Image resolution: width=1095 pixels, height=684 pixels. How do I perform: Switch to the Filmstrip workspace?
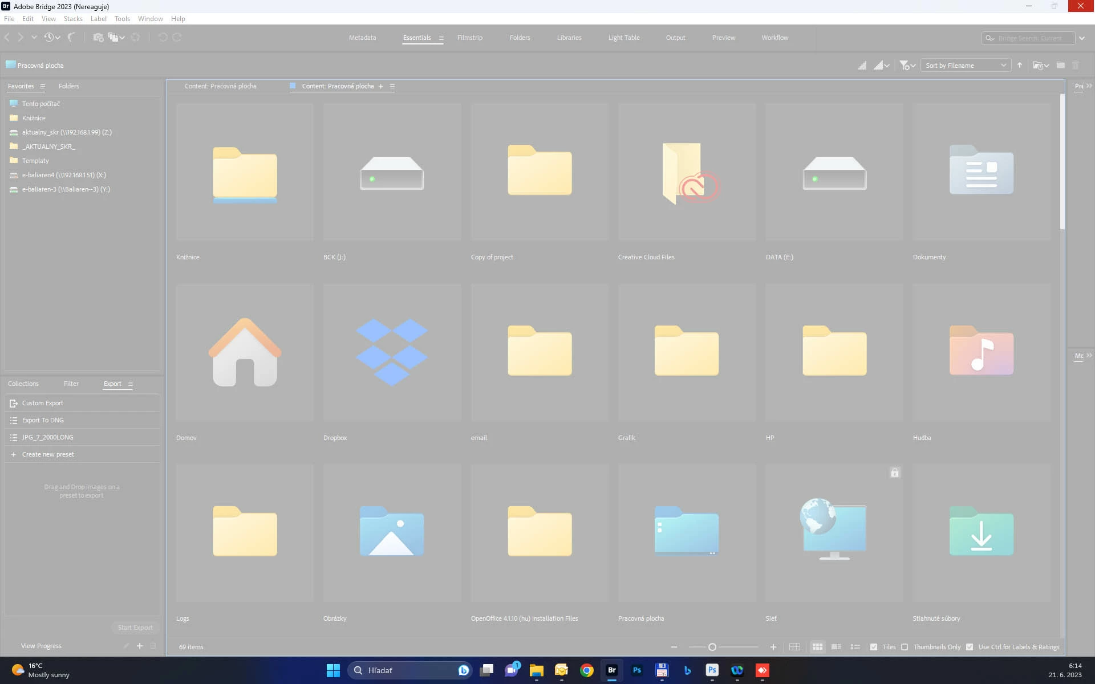(469, 38)
